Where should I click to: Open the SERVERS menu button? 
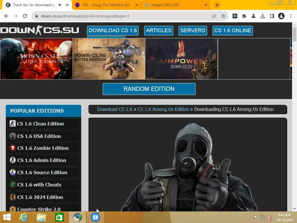(x=193, y=30)
